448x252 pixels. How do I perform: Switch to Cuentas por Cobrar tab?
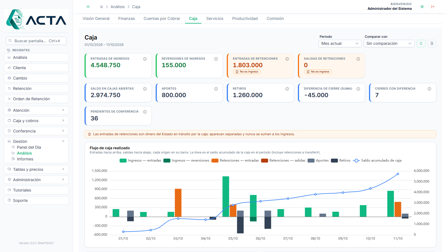pyautogui.click(x=162, y=18)
